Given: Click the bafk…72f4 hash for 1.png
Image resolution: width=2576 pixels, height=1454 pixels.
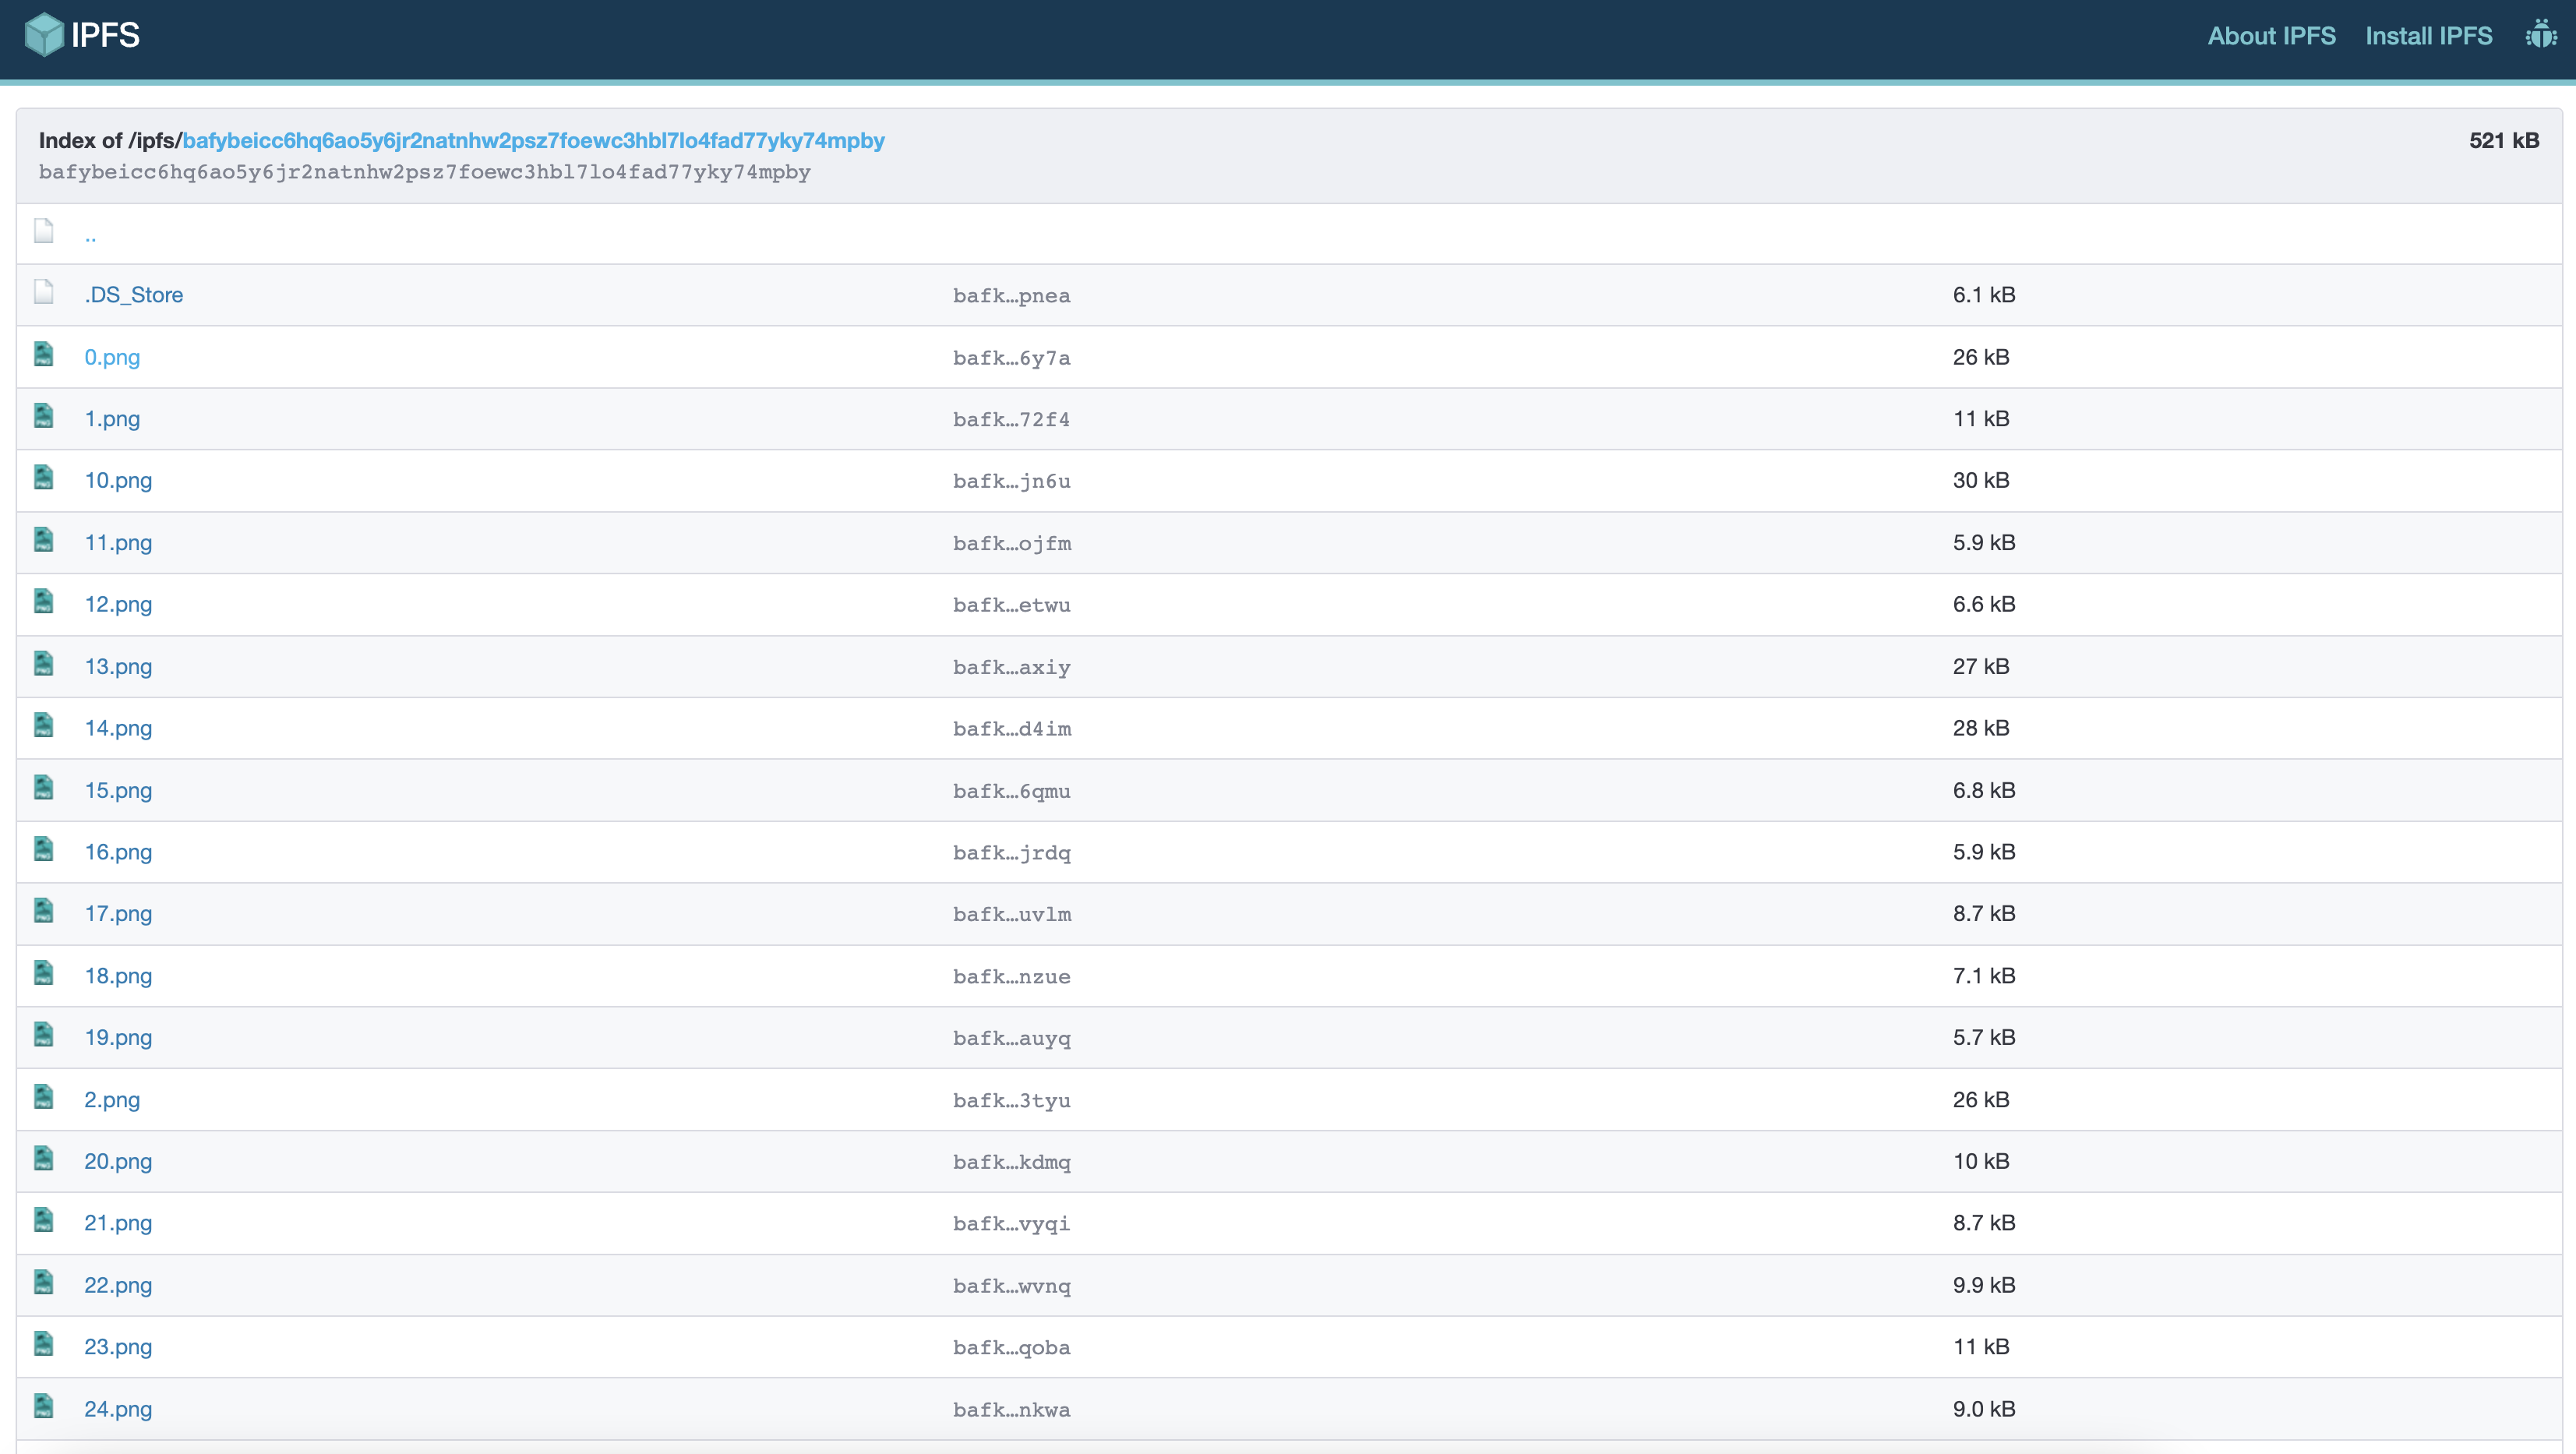Looking at the screenshot, I should pos(1011,420).
